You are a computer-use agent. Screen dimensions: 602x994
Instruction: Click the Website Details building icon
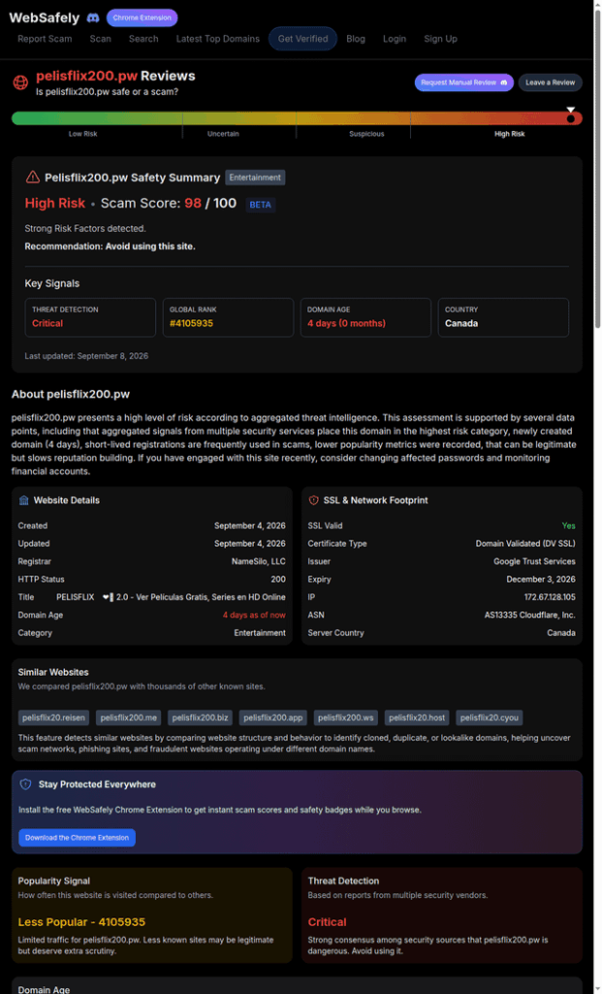pos(24,500)
